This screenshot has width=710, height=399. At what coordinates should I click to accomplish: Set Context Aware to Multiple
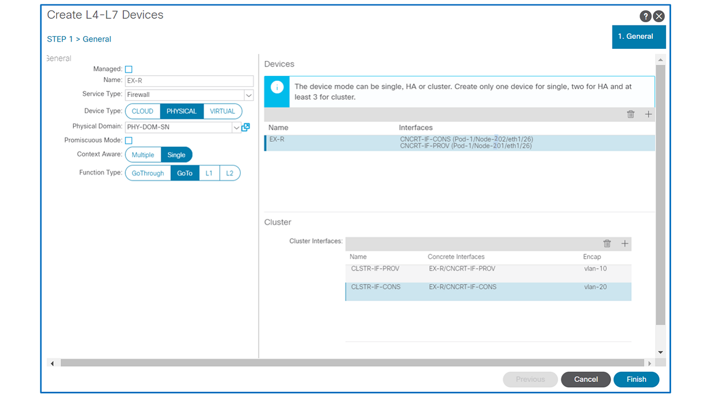click(143, 155)
